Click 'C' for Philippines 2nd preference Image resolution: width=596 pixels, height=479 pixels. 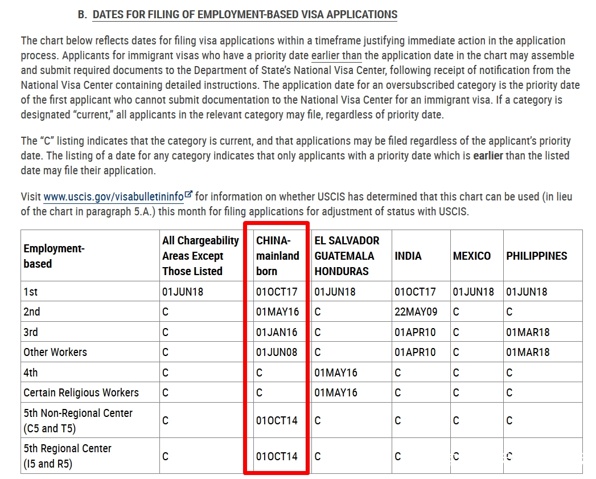(509, 312)
